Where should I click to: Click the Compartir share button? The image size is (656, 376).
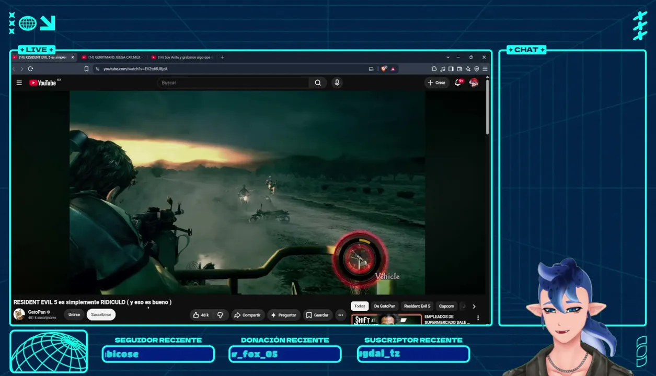click(x=248, y=315)
